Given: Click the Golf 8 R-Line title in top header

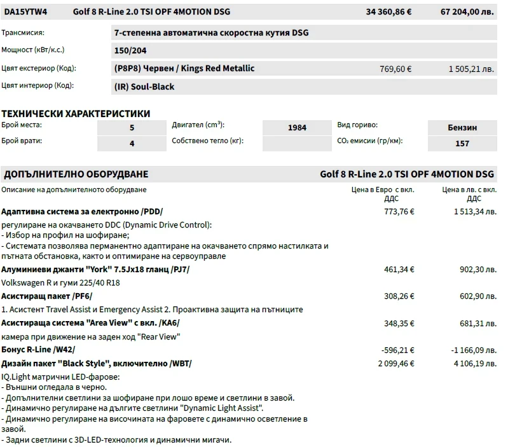Looking at the screenshot, I should (x=151, y=12).
